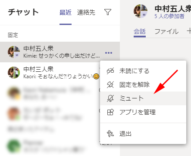Open the ファイル tab in conversation

pos(166,31)
